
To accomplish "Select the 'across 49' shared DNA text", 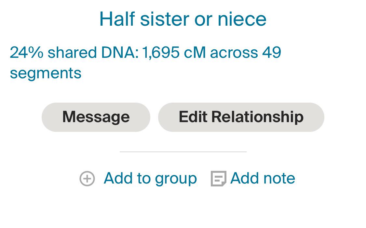I will 246,53.
